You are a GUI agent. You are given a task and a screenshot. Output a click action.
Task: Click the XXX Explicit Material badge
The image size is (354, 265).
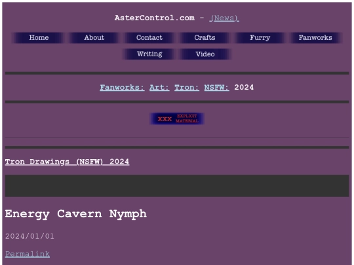point(177,118)
